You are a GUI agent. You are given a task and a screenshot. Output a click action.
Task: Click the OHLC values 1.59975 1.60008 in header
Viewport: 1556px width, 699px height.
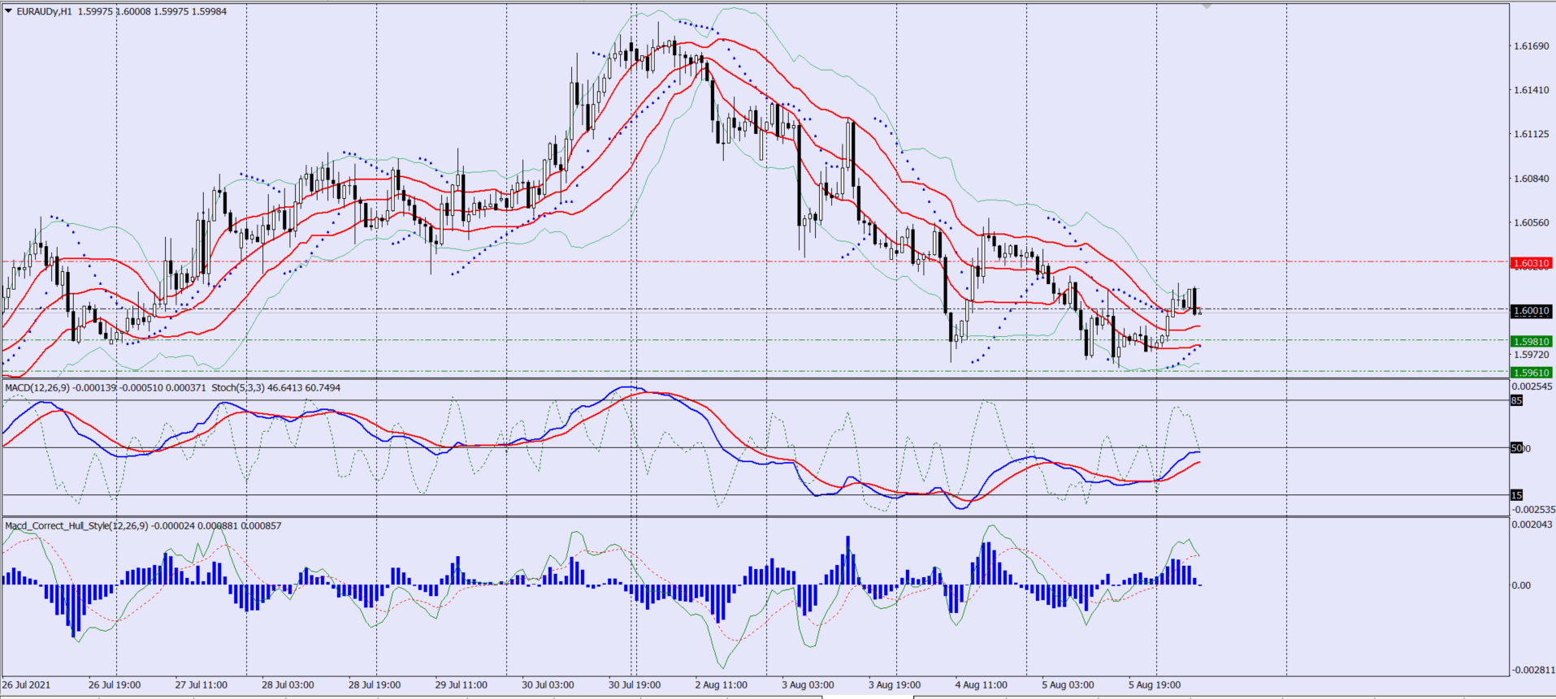coord(115,11)
